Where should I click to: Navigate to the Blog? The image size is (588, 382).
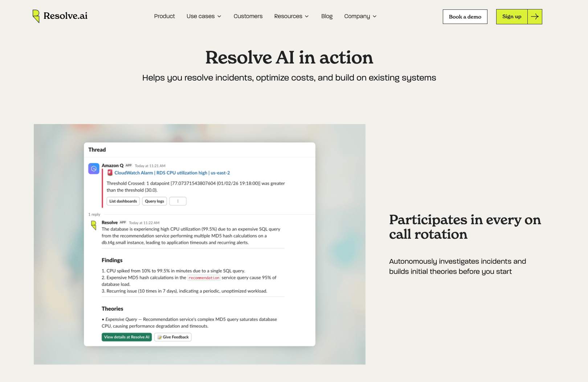tap(327, 16)
